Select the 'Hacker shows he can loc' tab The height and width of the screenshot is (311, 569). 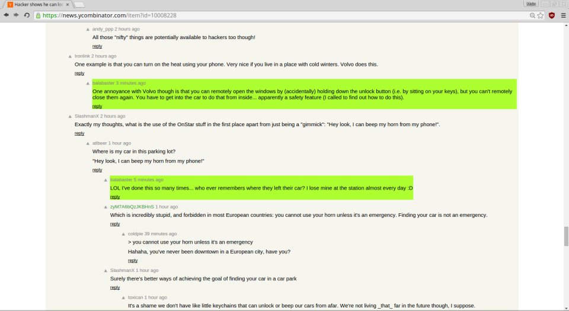(x=38, y=5)
